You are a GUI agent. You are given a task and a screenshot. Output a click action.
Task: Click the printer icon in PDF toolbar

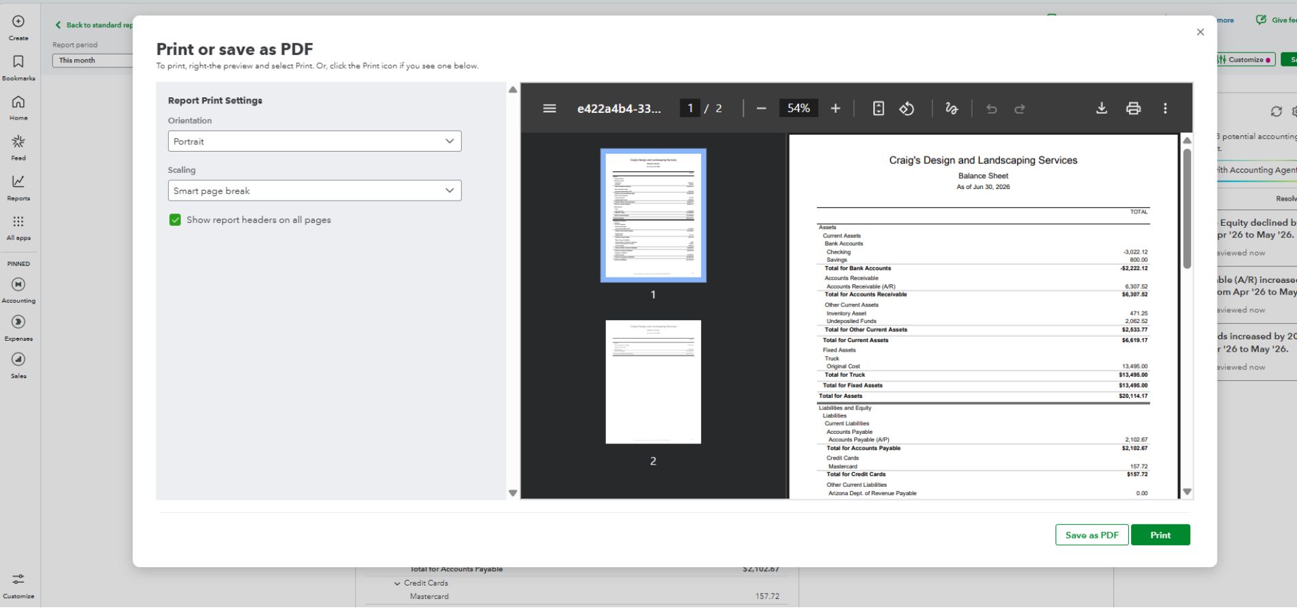[1133, 108]
